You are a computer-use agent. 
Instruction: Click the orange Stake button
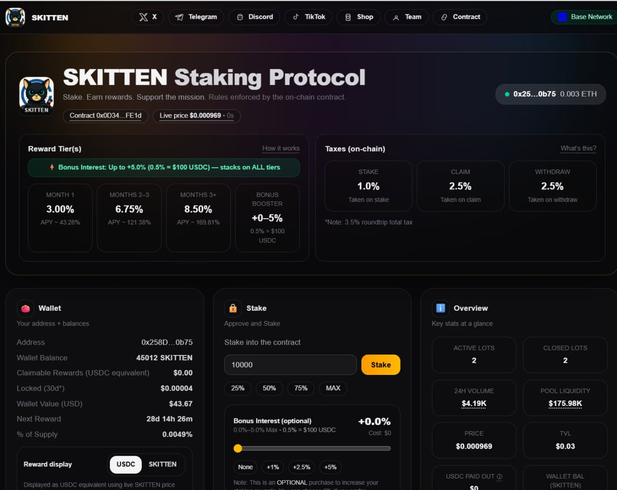pyautogui.click(x=381, y=365)
